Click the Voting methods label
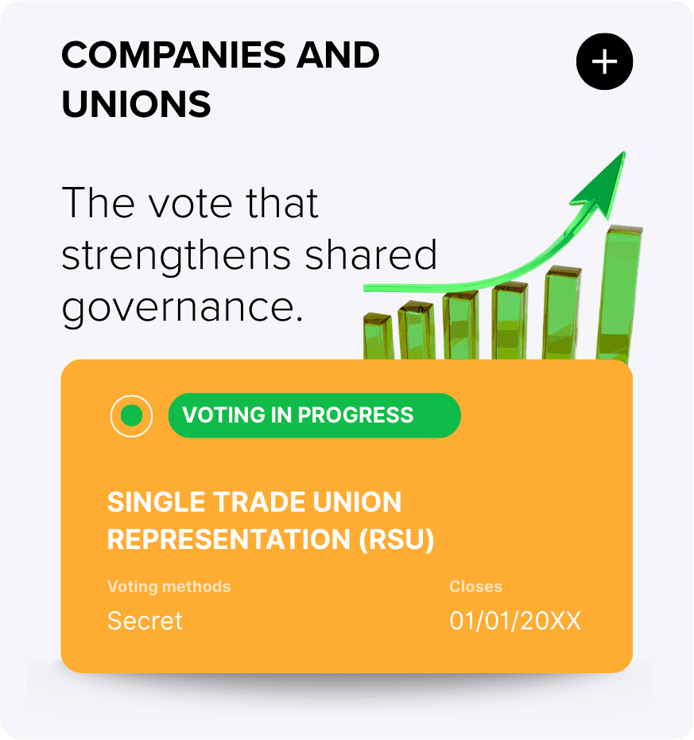 [169, 586]
